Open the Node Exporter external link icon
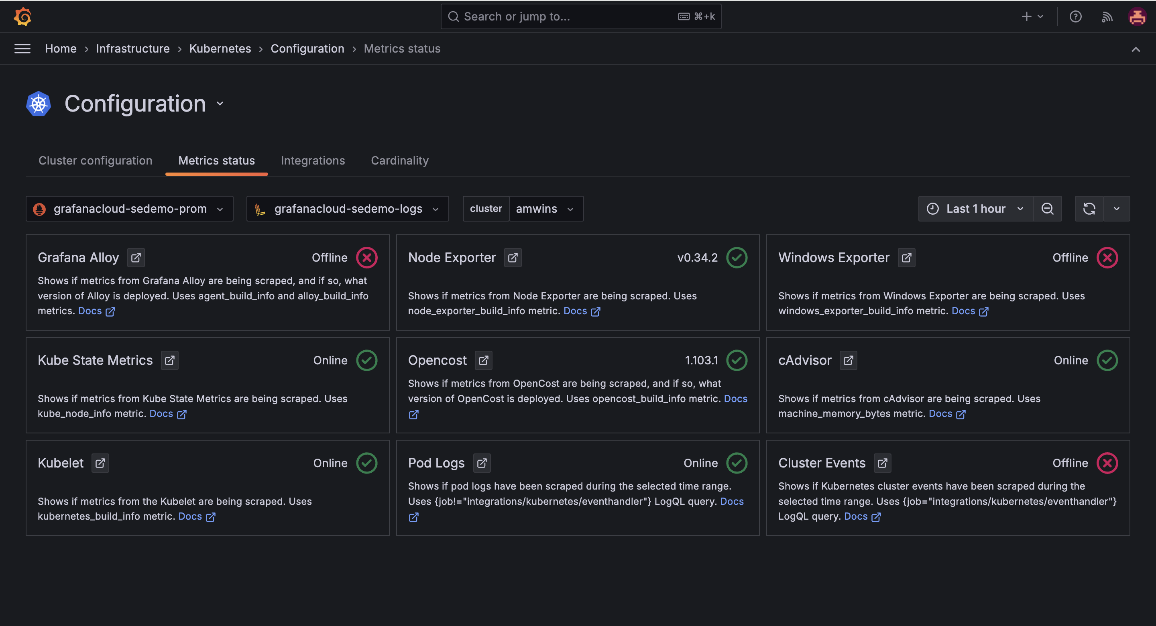 pos(513,257)
